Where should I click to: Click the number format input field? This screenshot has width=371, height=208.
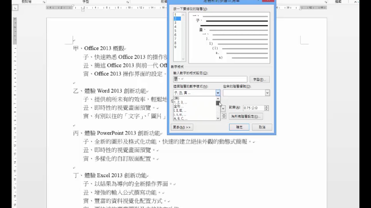click(210, 79)
